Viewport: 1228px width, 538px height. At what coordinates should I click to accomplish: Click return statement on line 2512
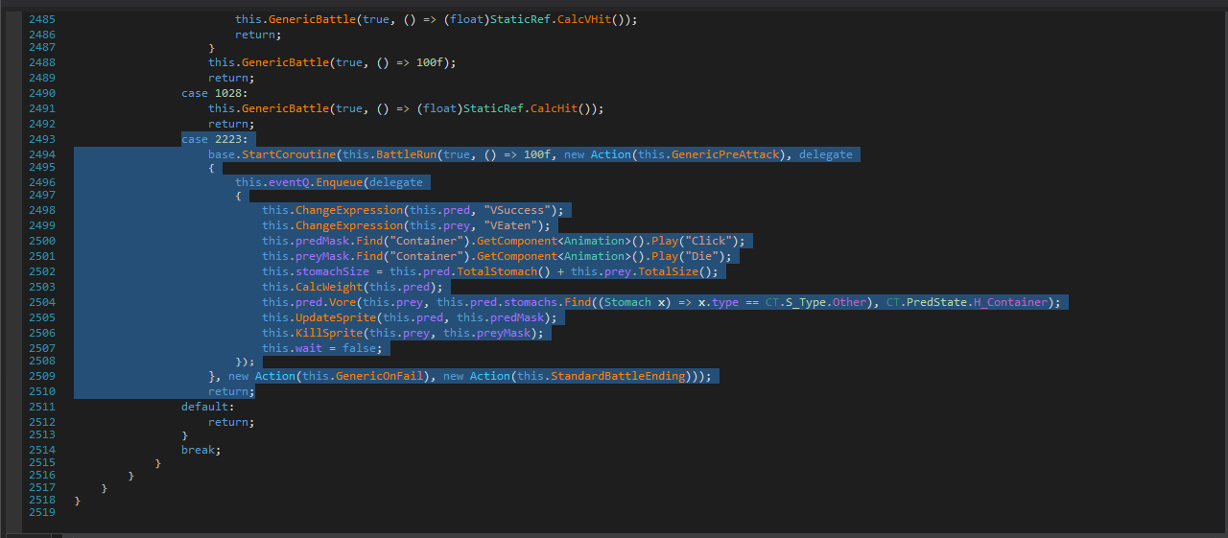[x=231, y=422]
